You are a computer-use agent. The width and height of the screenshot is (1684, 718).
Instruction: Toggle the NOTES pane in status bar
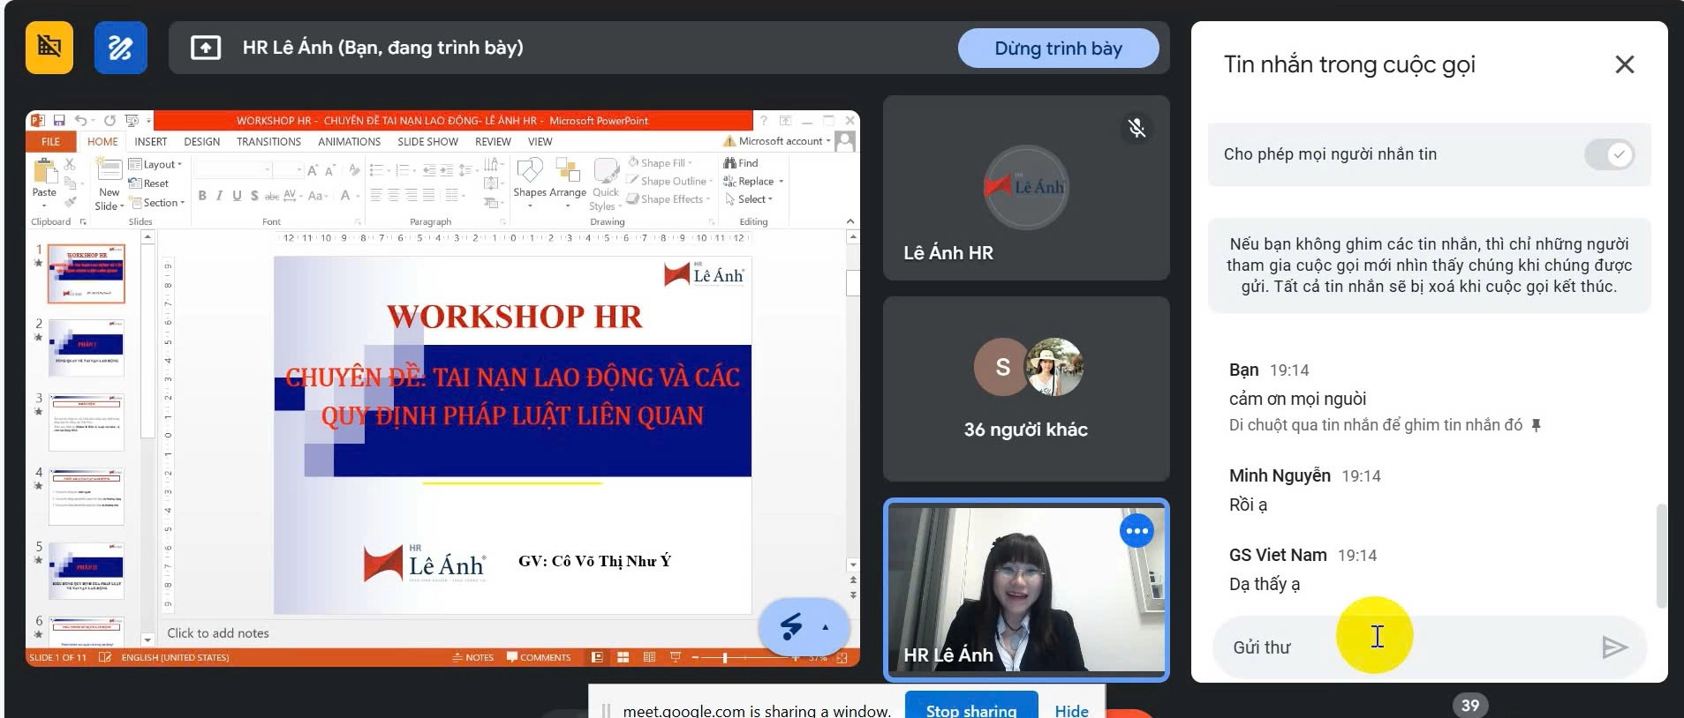pos(473,657)
